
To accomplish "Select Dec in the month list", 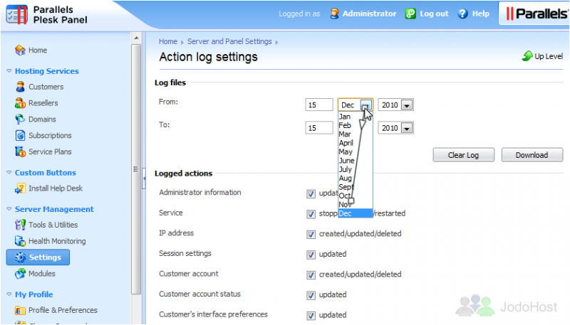I will point(355,213).
